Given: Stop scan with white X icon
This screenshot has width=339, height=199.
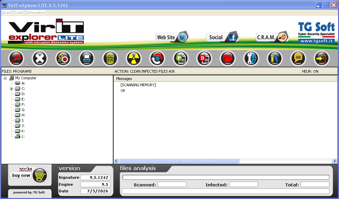Looking at the screenshot, I should point(40,58).
